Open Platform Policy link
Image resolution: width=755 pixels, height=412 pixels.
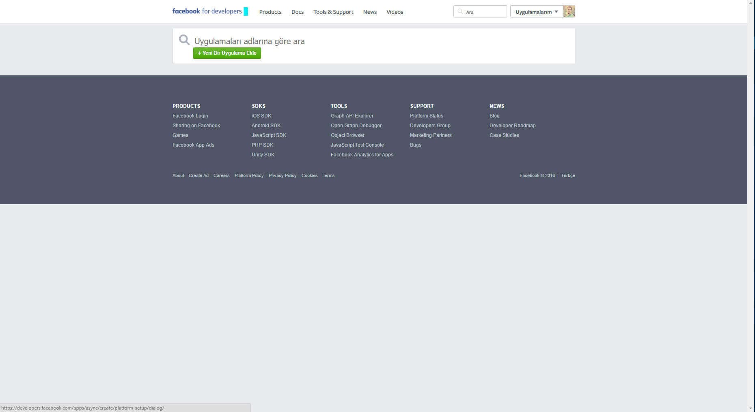(x=249, y=175)
